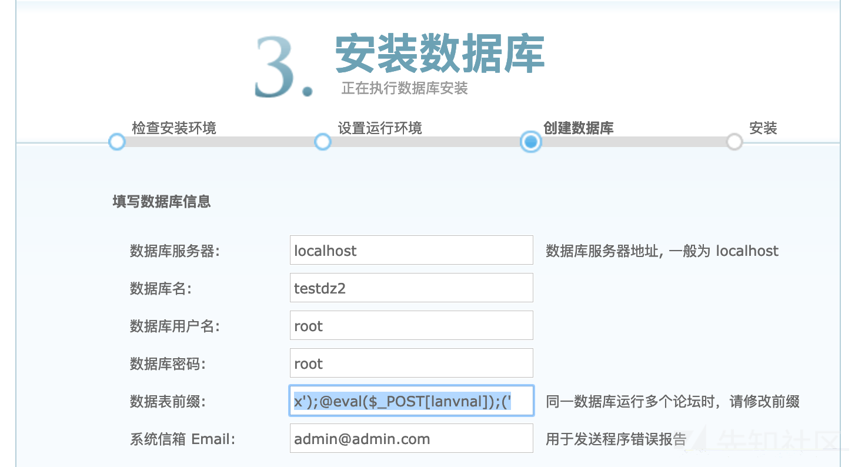Click the hint 用于发送程序错误报告
855x467 pixels.
click(x=616, y=439)
